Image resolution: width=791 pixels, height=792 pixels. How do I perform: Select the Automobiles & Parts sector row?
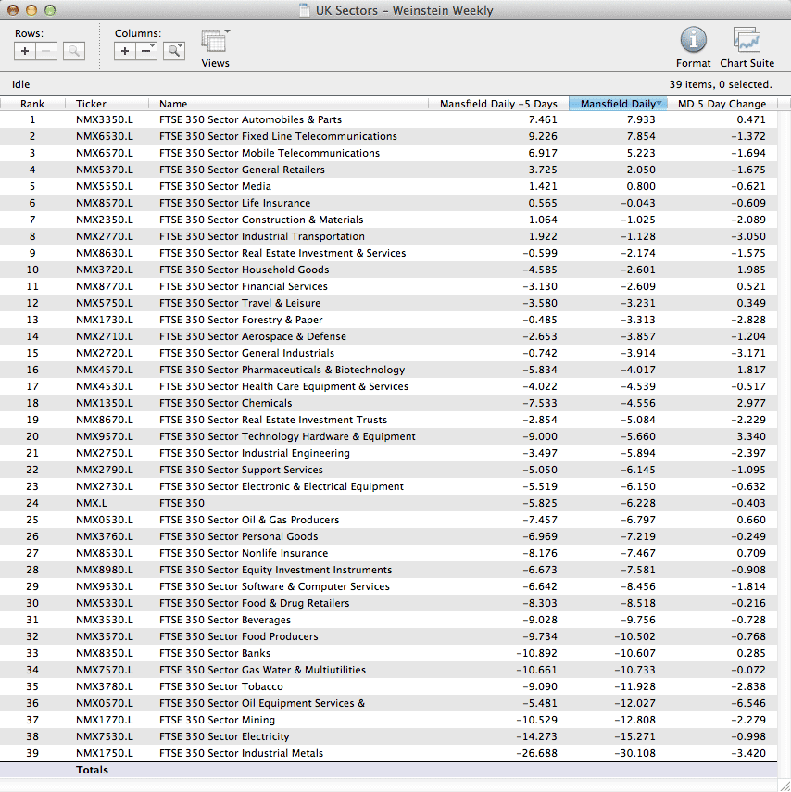(x=250, y=119)
